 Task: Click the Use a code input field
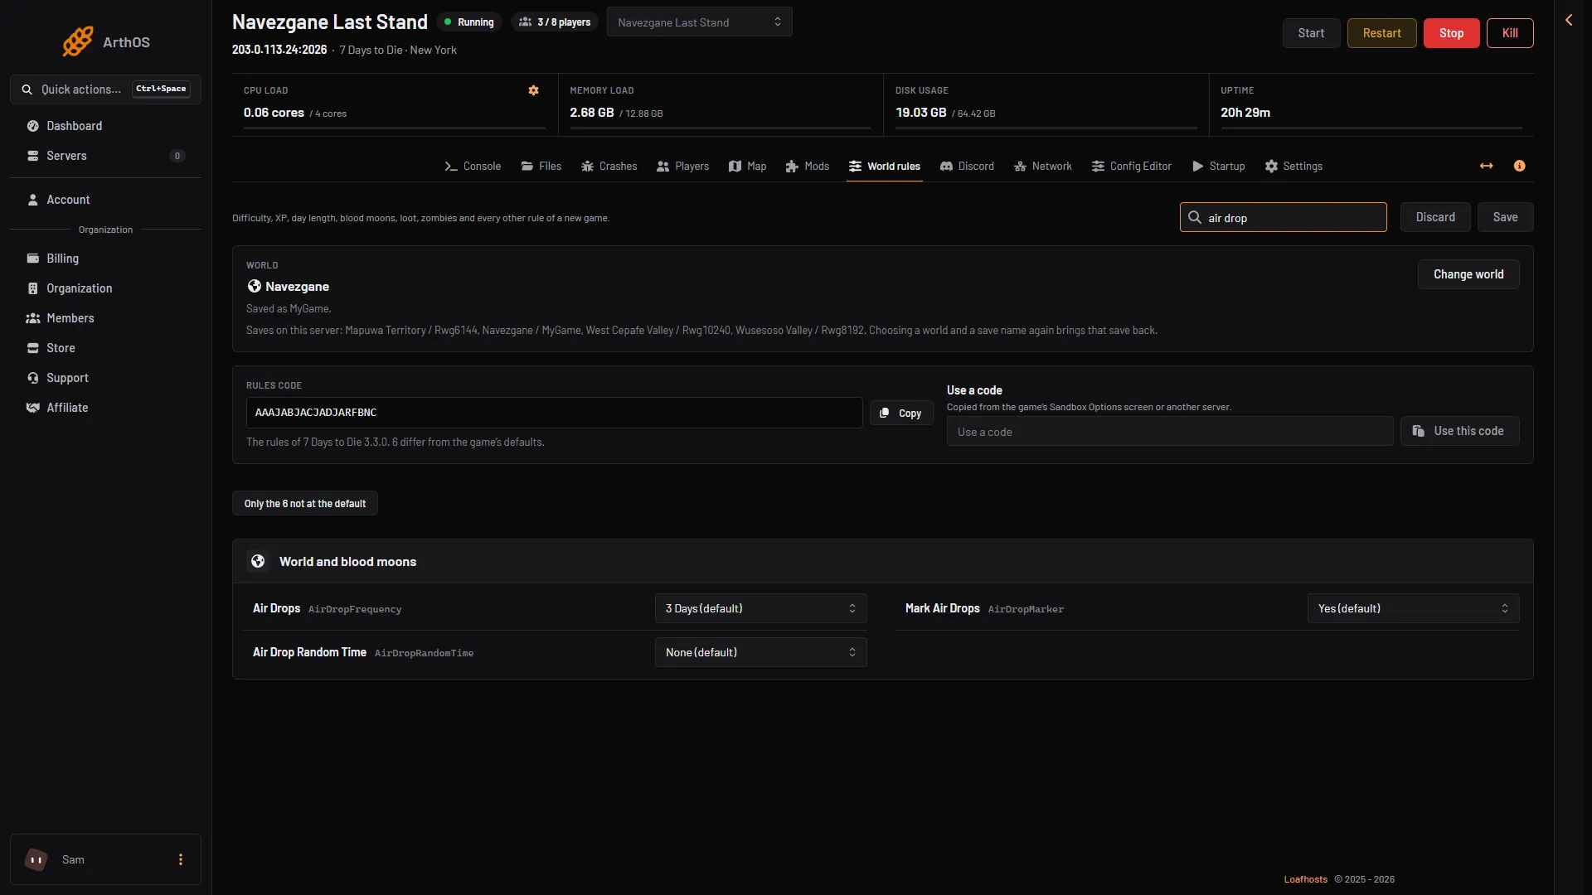1169,431
